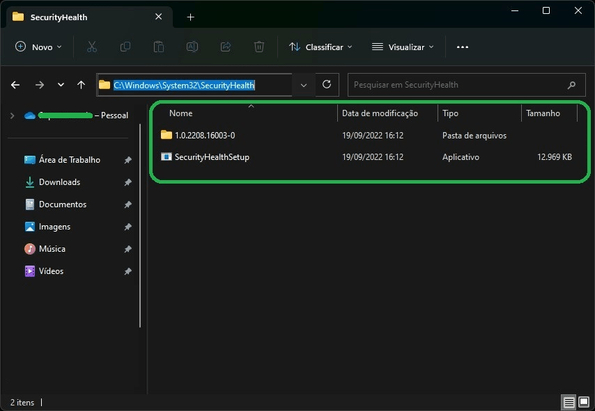Click the SecurityHealthSetup file icon
The image size is (595, 411).
(167, 156)
